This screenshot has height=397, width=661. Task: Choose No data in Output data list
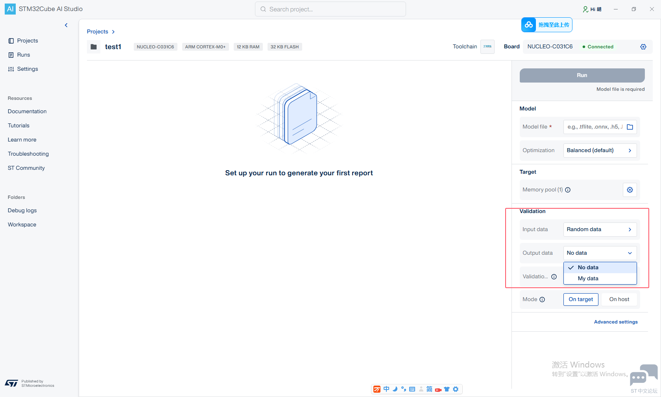600,267
